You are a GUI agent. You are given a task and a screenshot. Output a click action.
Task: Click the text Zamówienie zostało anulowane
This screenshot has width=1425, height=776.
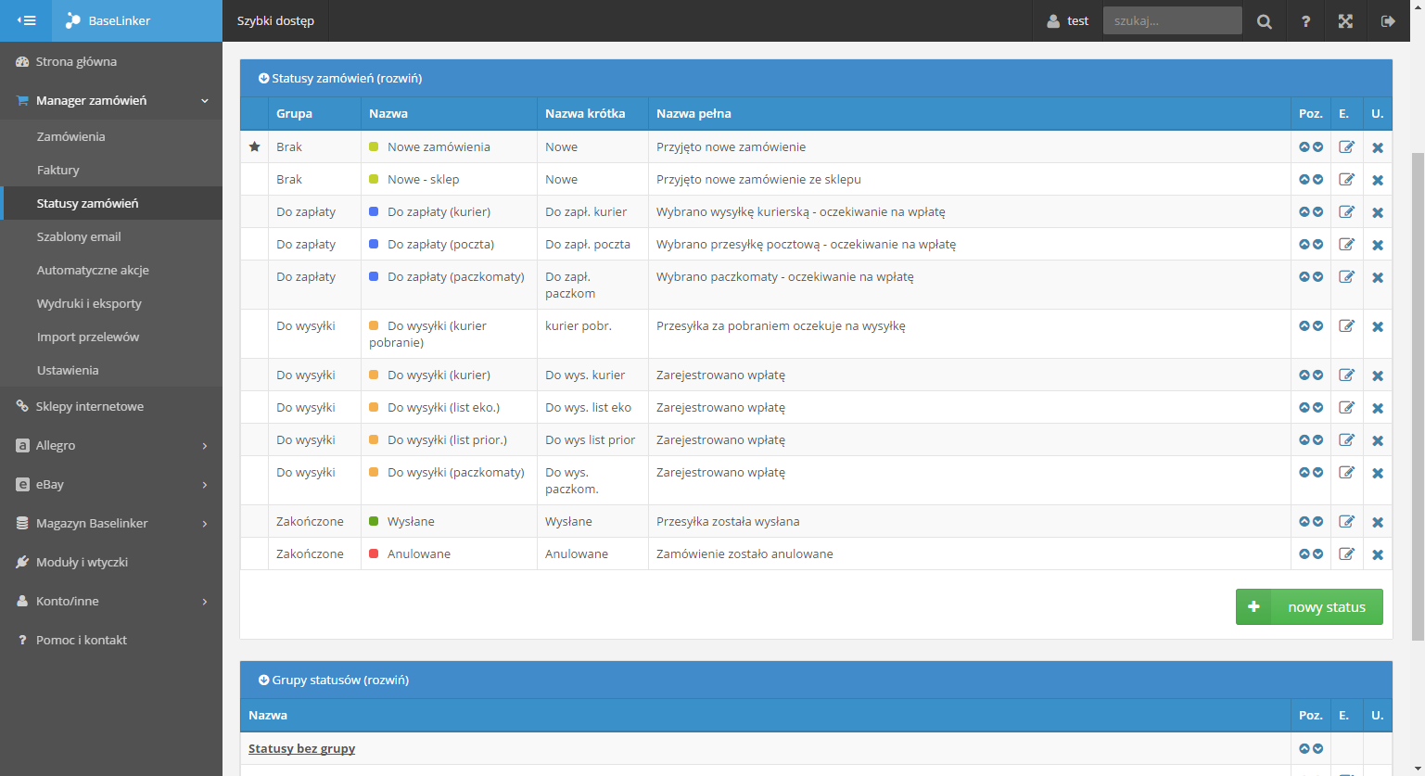744,553
